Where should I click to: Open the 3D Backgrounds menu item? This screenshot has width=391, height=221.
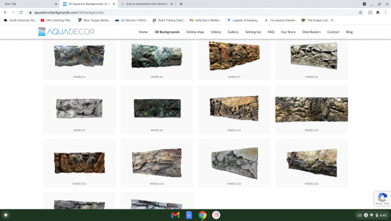tap(167, 32)
